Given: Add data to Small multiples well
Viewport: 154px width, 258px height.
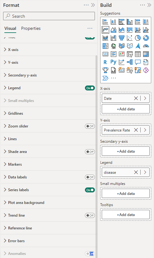Looking at the screenshot, I should 126,193.
